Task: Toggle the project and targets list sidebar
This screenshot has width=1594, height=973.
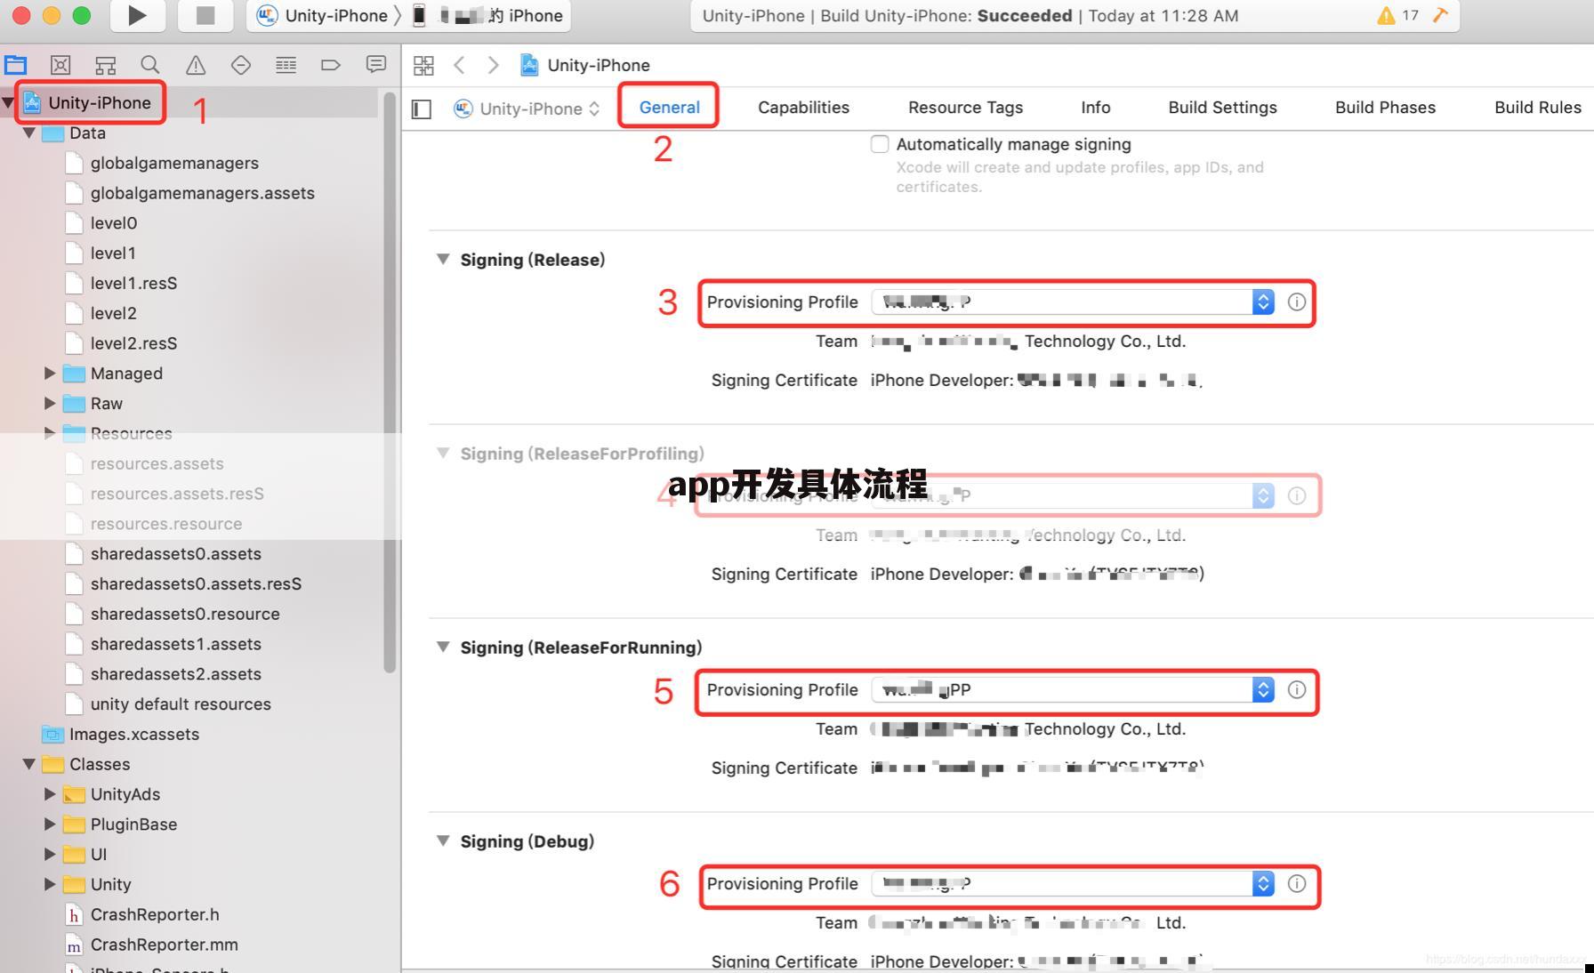Action: 422,109
